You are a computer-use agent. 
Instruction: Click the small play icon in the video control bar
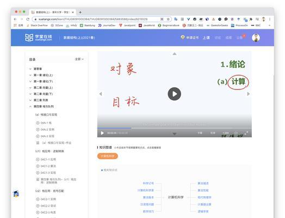(x=102, y=133)
